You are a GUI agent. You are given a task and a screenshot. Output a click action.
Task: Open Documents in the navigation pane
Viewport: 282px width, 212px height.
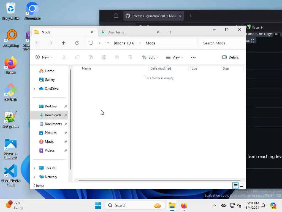(49, 124)
